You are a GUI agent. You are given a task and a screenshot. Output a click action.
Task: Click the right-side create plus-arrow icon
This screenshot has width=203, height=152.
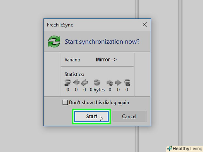pyautogui.click(x=110, y=83)
